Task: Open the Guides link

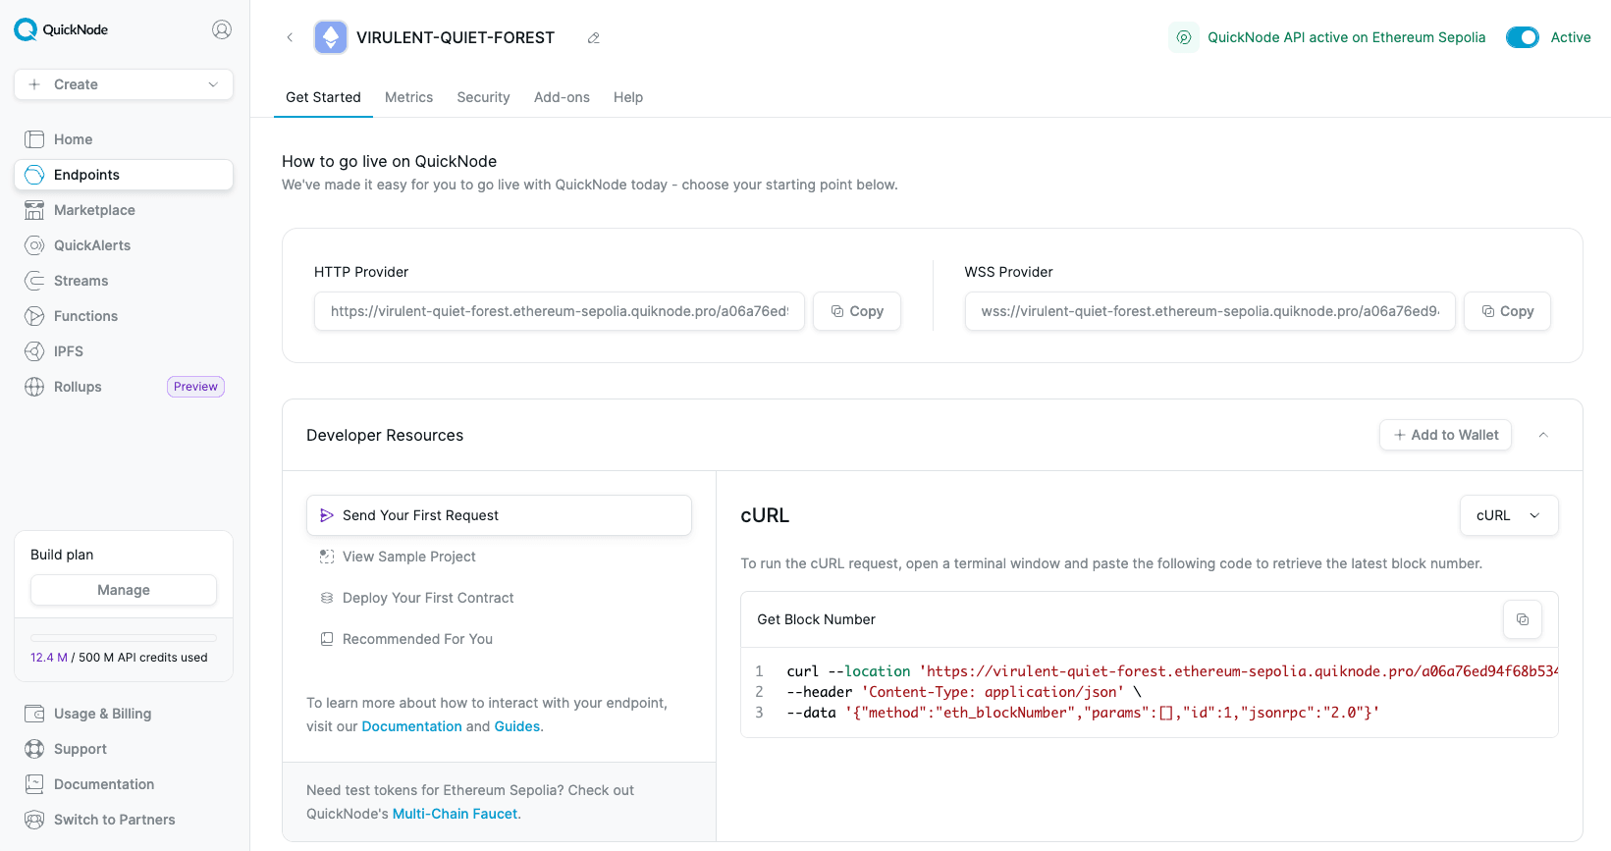Action: point(517,726)
